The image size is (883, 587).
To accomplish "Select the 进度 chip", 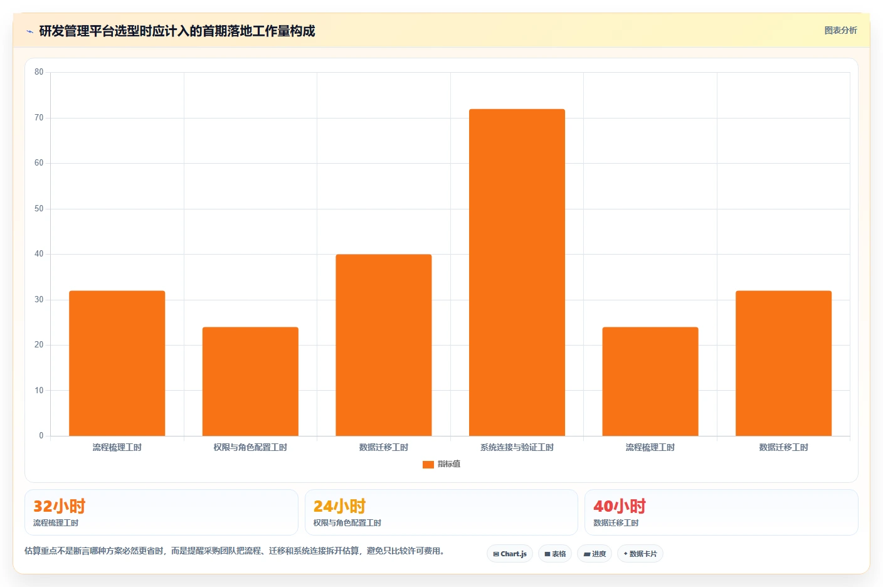I will pos(595,554).
